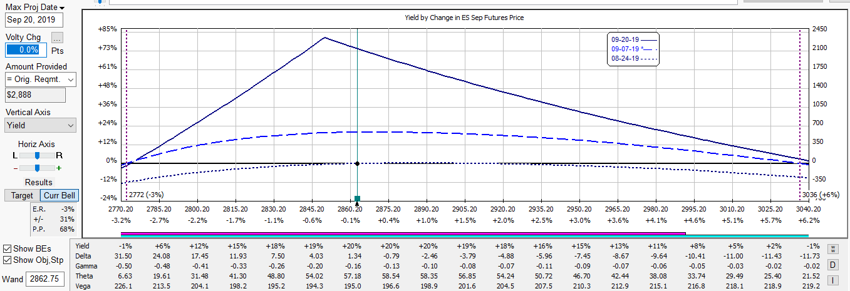This screenshot has width=850, height=291.
Task: Click the +6.2% percent change label
Action: click(x=808, y=220)
